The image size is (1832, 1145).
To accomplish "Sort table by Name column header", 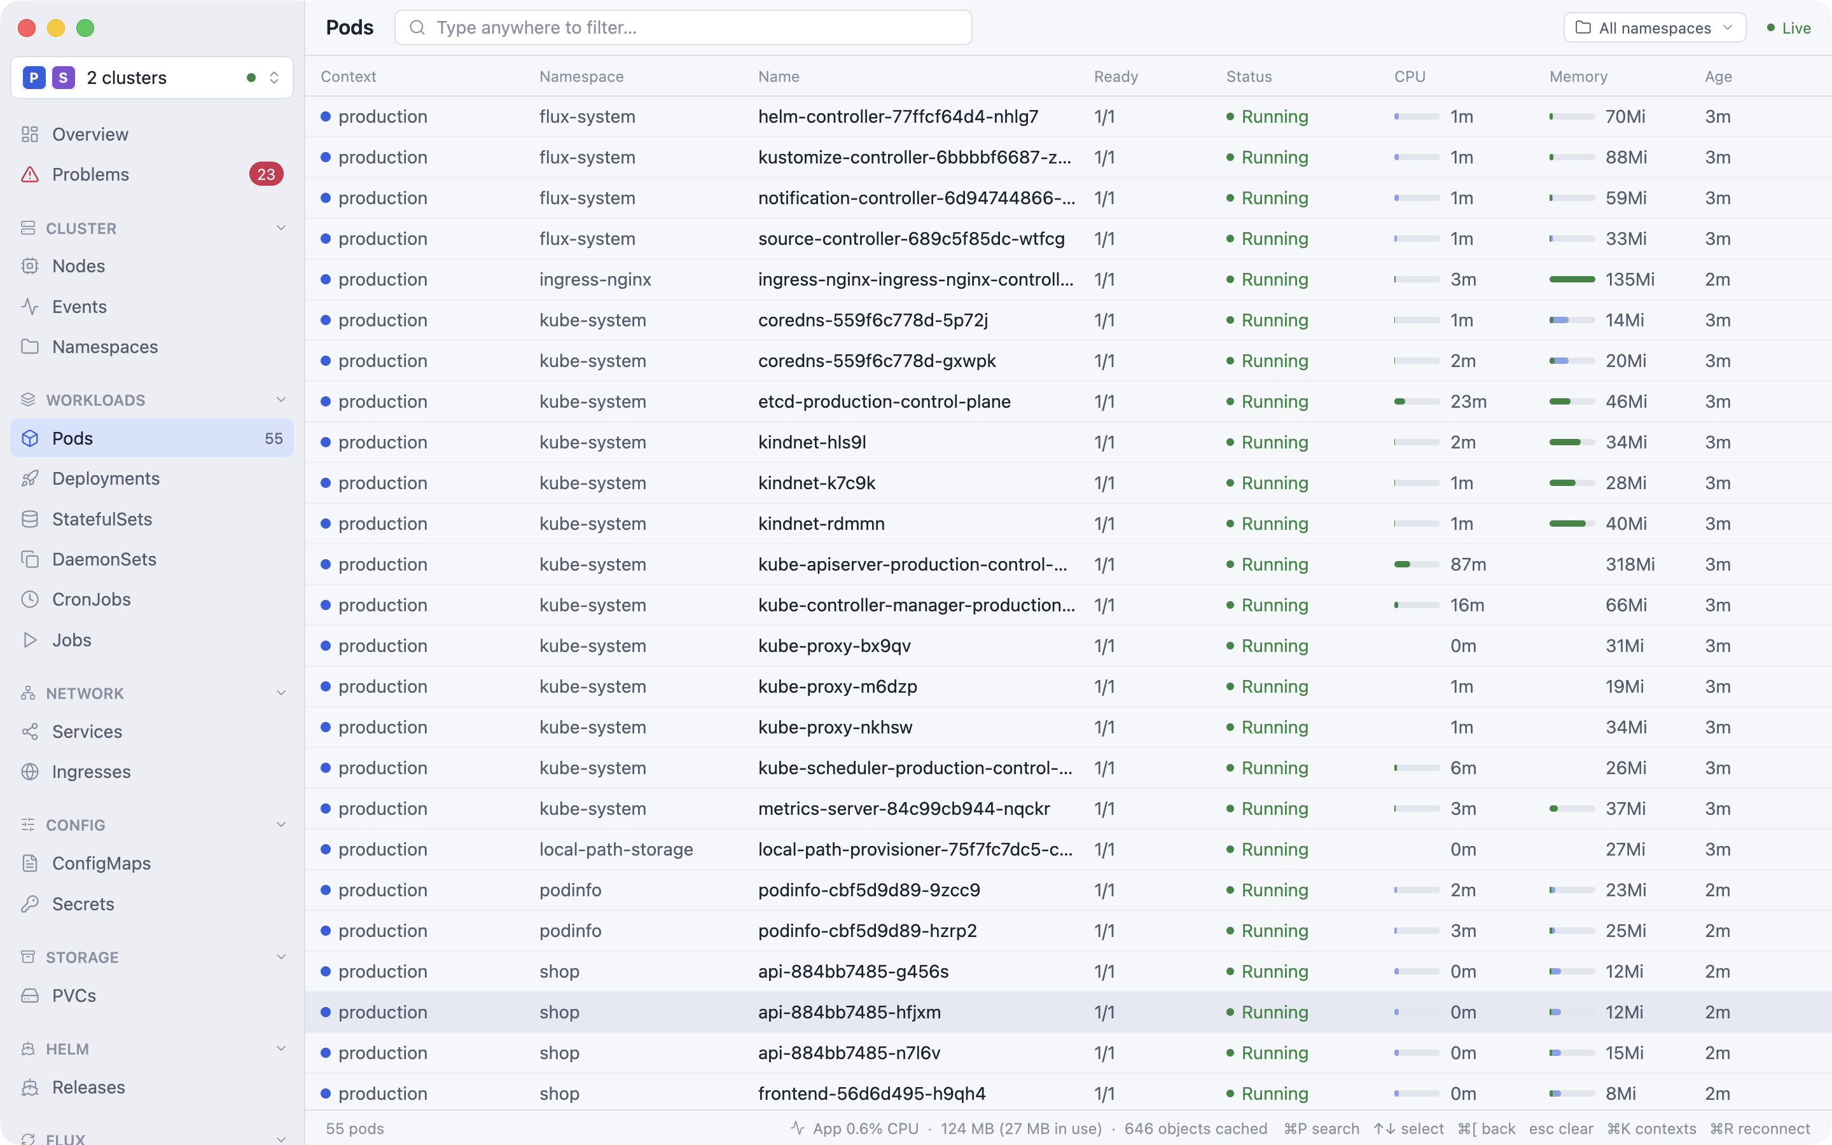I will coord(779,76).
